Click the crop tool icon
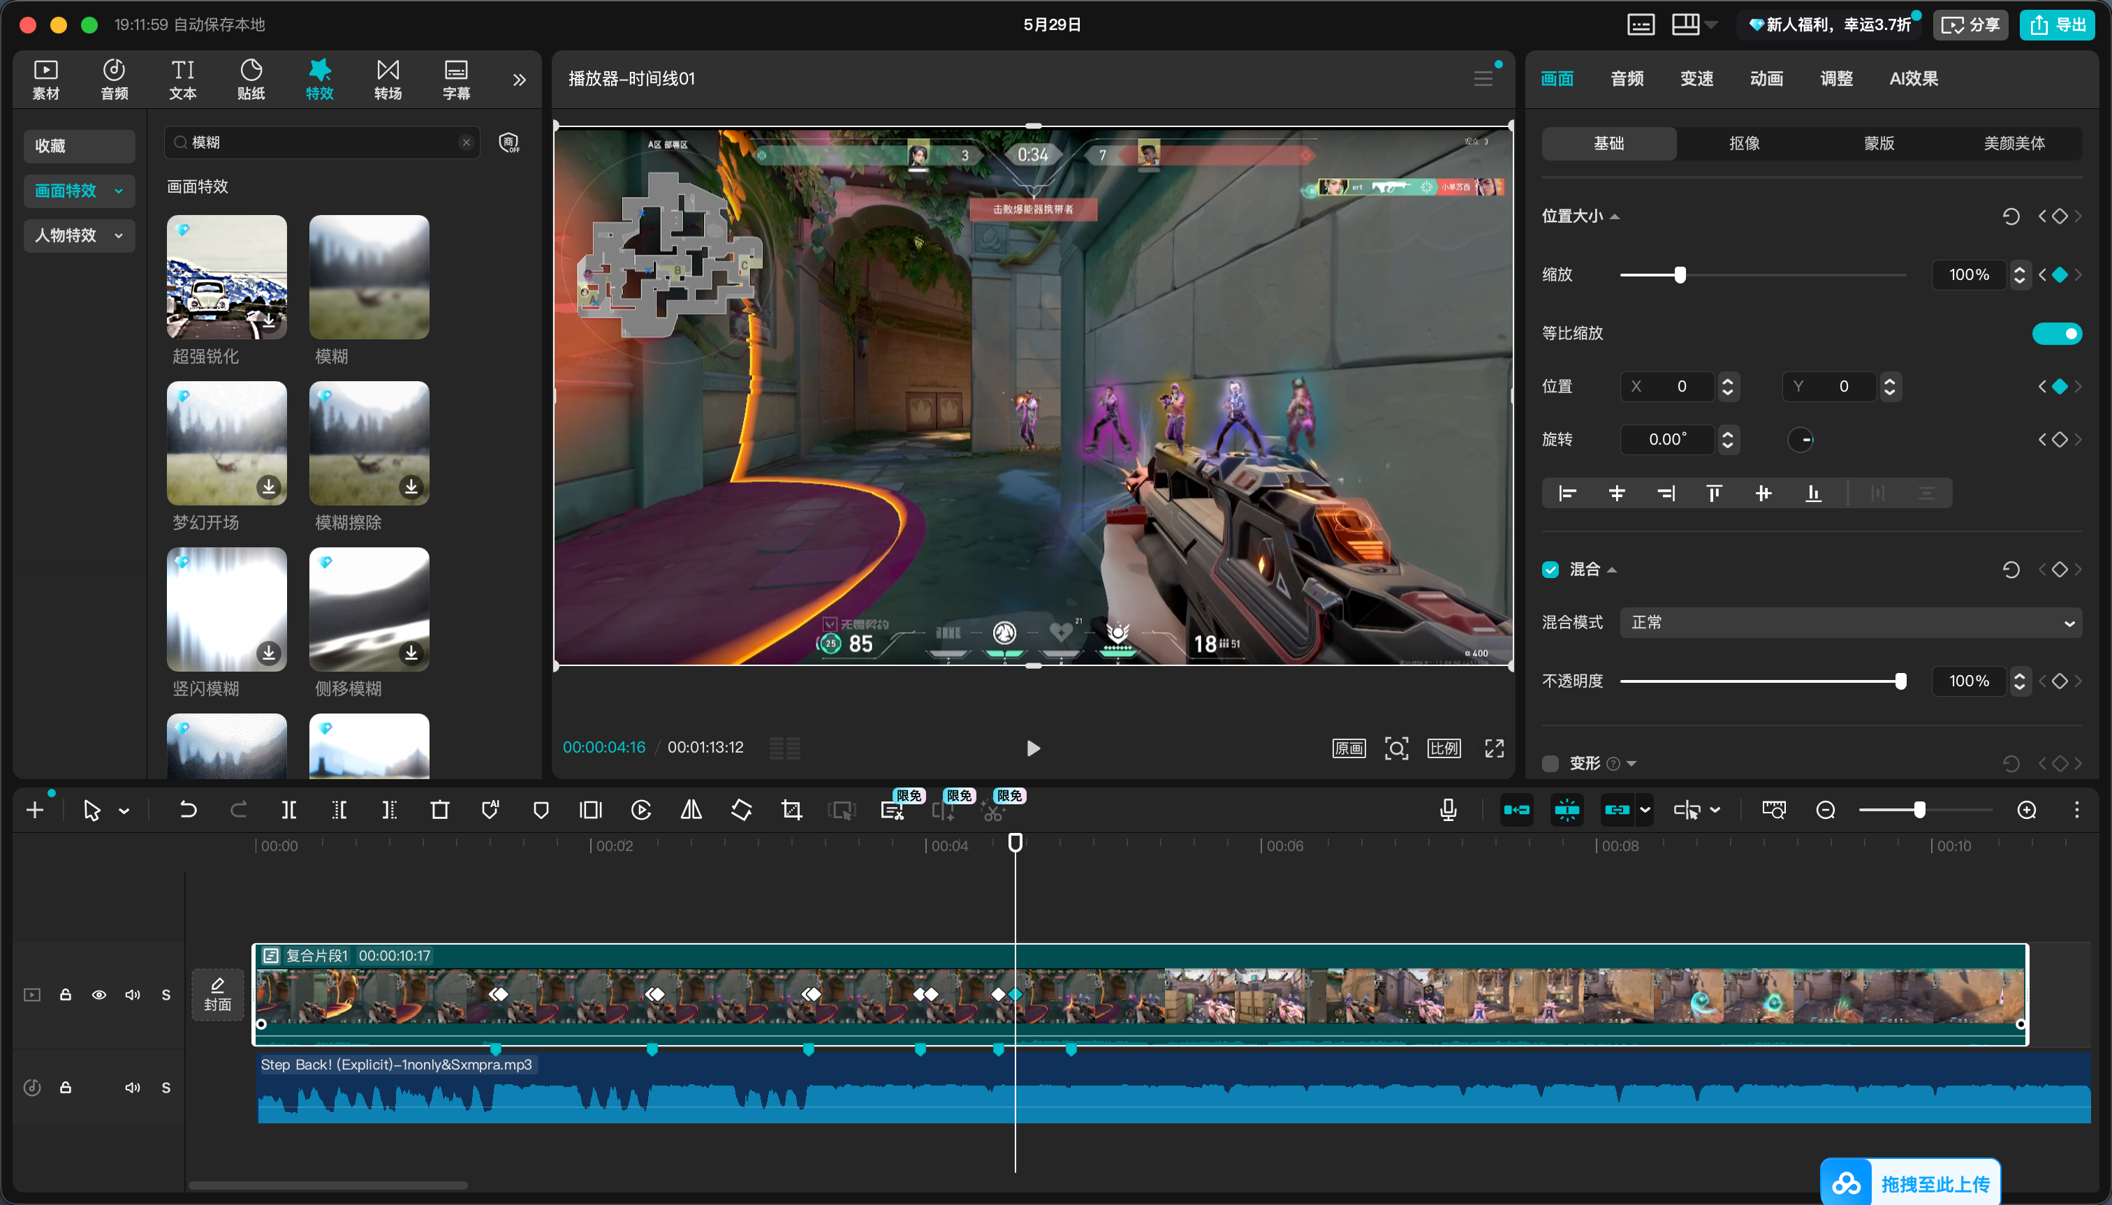The image size is (2112, 1205). 791,811
